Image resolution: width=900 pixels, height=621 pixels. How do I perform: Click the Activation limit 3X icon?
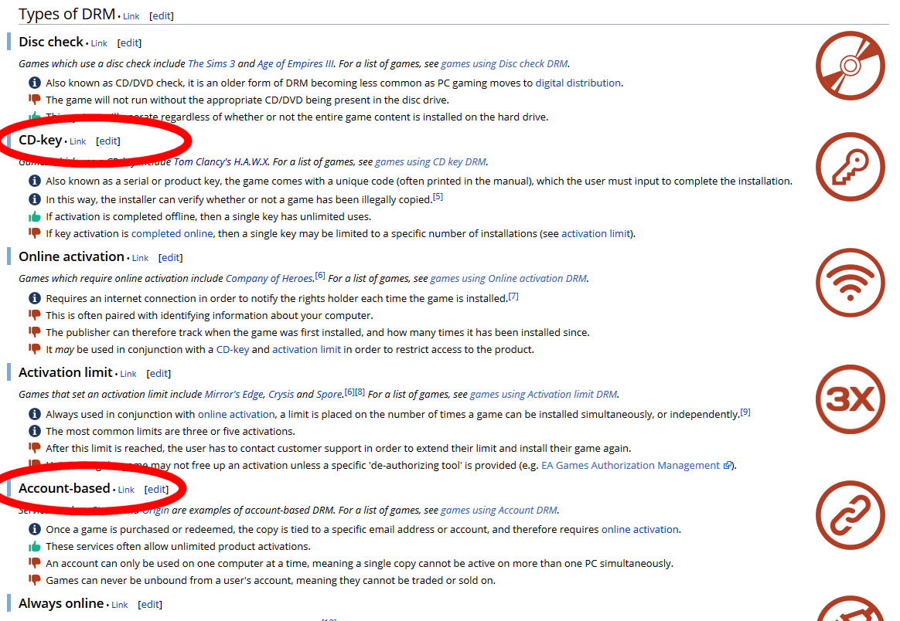[850, 399]
